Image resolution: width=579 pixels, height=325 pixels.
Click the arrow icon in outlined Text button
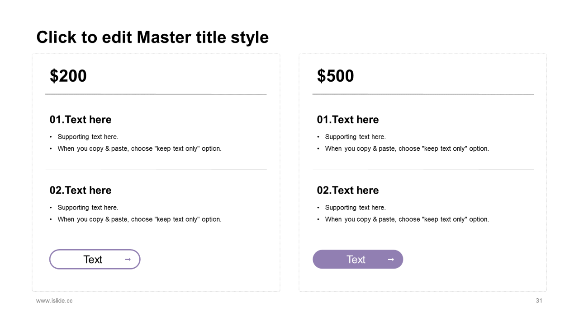pyautogui.click(x=128, y=260)
